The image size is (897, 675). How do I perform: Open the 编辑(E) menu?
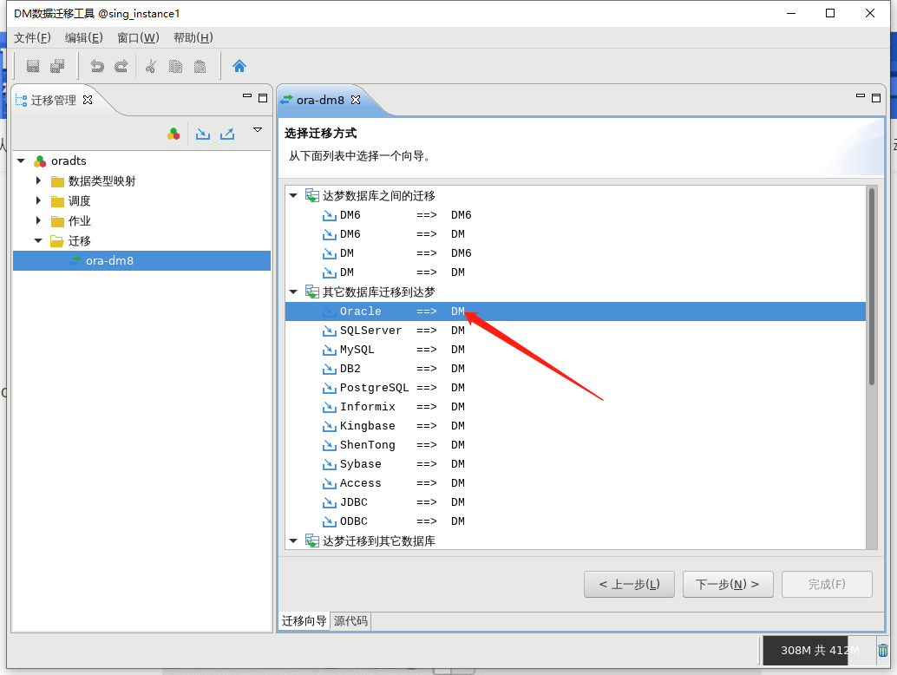(x=83, y=38)
